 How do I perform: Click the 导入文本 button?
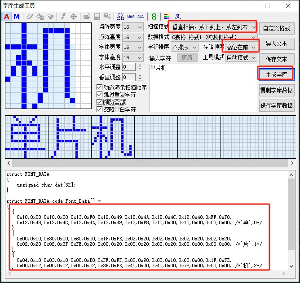tap(277, 44)
